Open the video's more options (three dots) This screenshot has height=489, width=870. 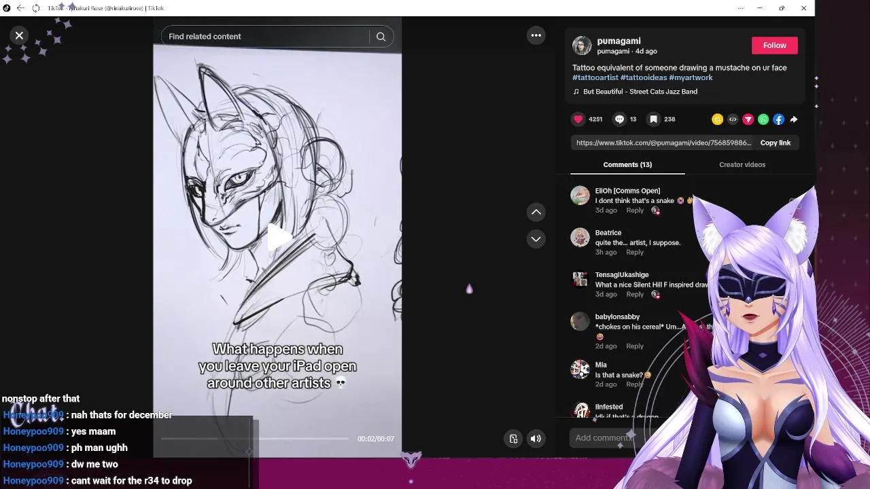click(536, 35)
